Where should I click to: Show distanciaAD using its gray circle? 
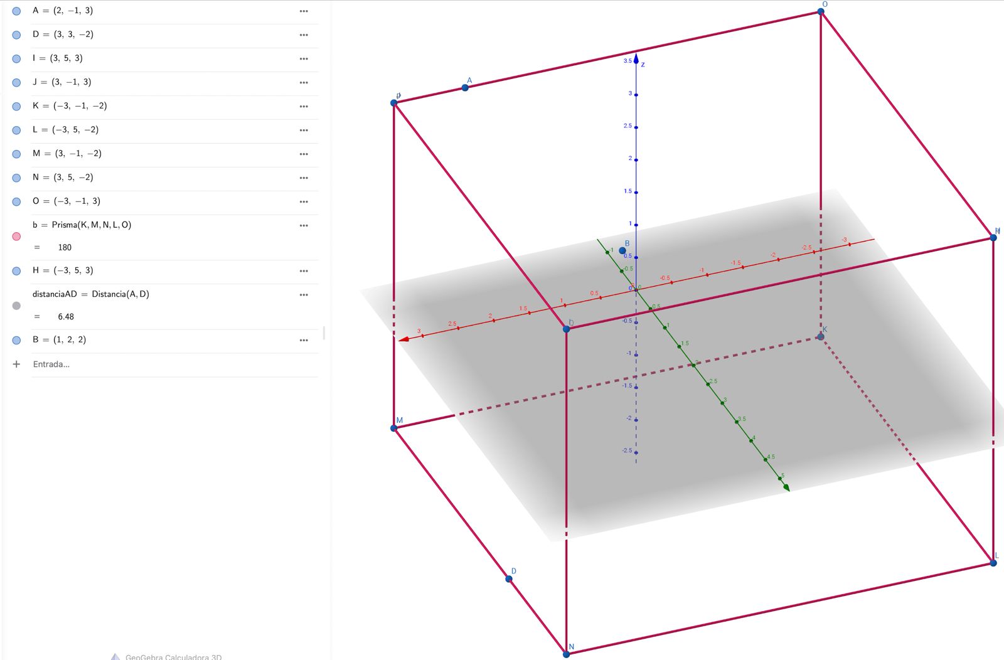(16, 306)
